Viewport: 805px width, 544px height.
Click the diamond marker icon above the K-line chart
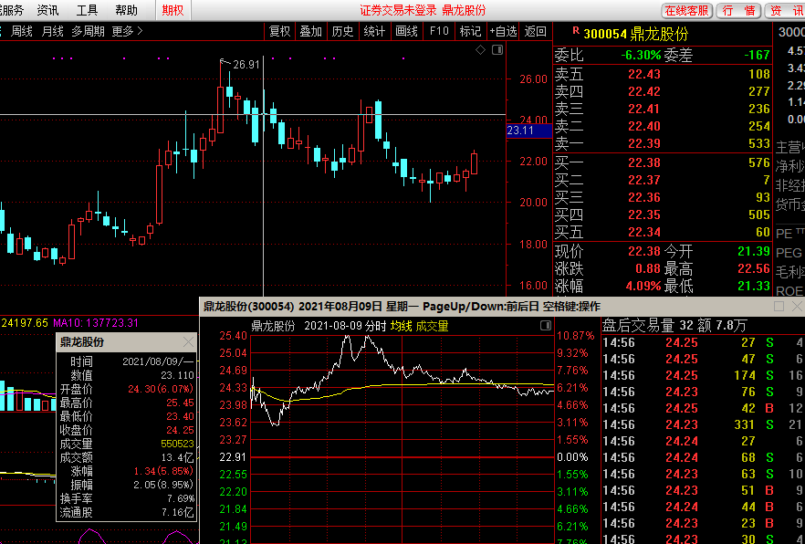(480, 50)
